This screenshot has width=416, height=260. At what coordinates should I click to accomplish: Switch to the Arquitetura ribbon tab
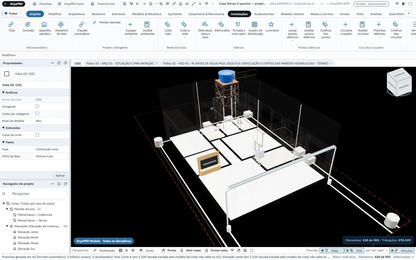click(x=76, y=14)
